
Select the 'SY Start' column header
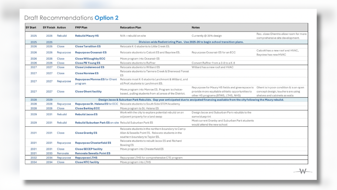coord(31,28)
